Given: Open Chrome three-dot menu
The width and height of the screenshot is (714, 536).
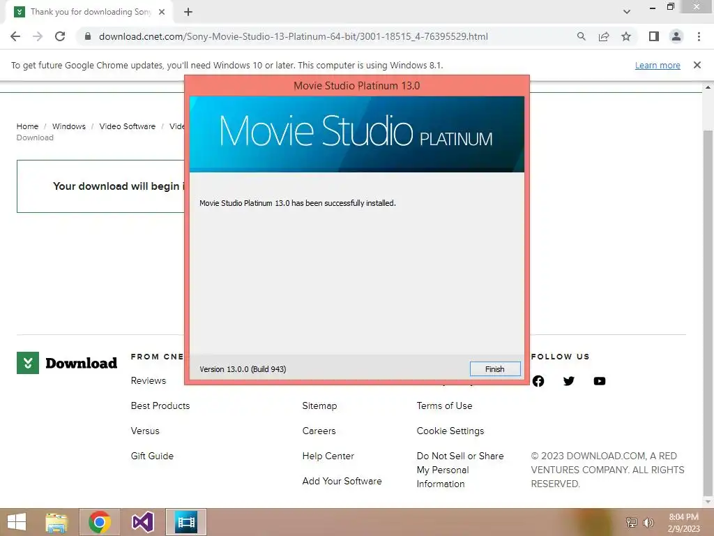Looking at the screenshot, I should click(699, 36).
